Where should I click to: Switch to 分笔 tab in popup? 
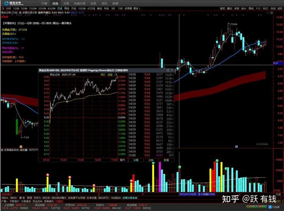click(x=136, y=160)
